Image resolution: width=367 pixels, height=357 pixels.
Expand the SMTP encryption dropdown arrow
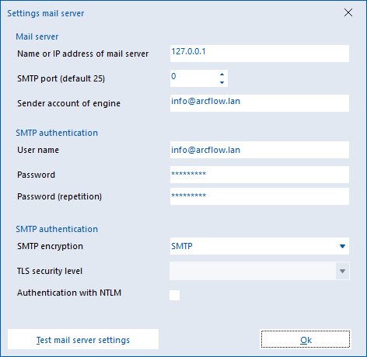342,246
